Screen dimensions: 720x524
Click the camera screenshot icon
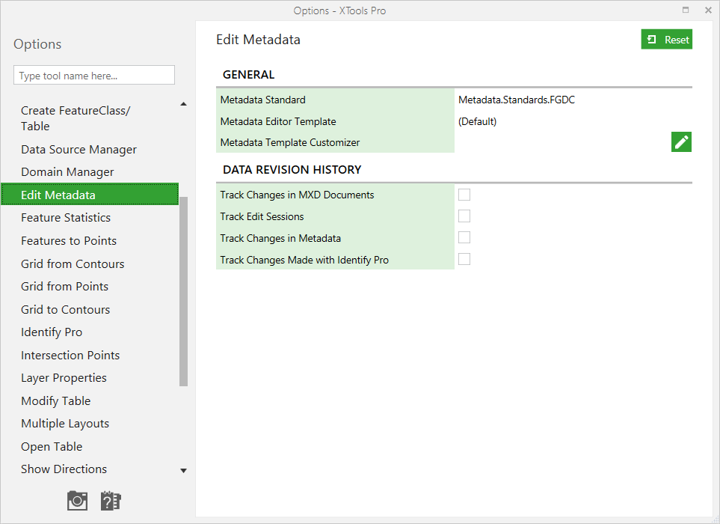[x=77, y=501]
